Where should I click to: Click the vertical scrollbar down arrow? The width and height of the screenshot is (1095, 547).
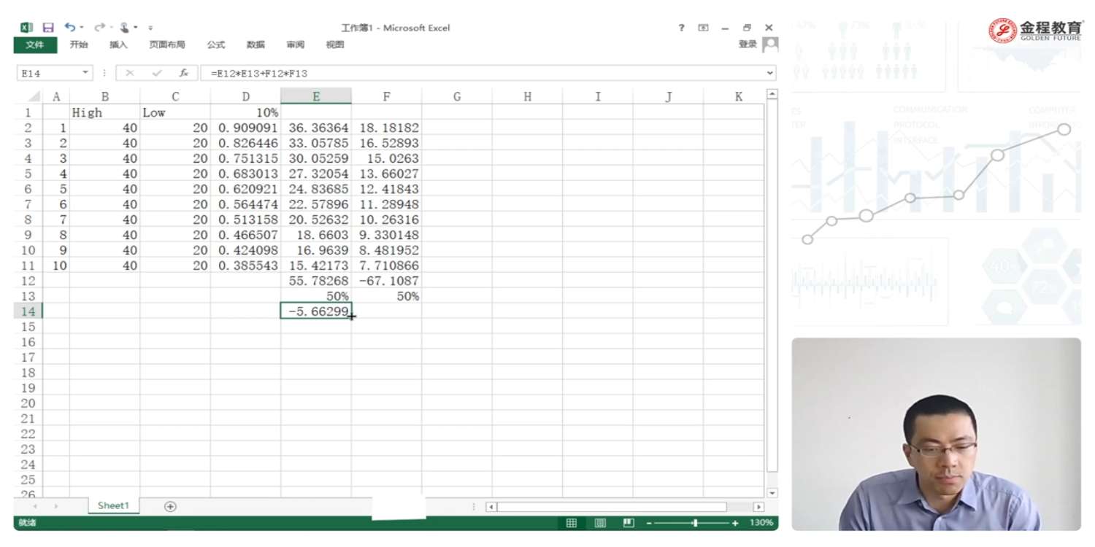click(772, 493)
